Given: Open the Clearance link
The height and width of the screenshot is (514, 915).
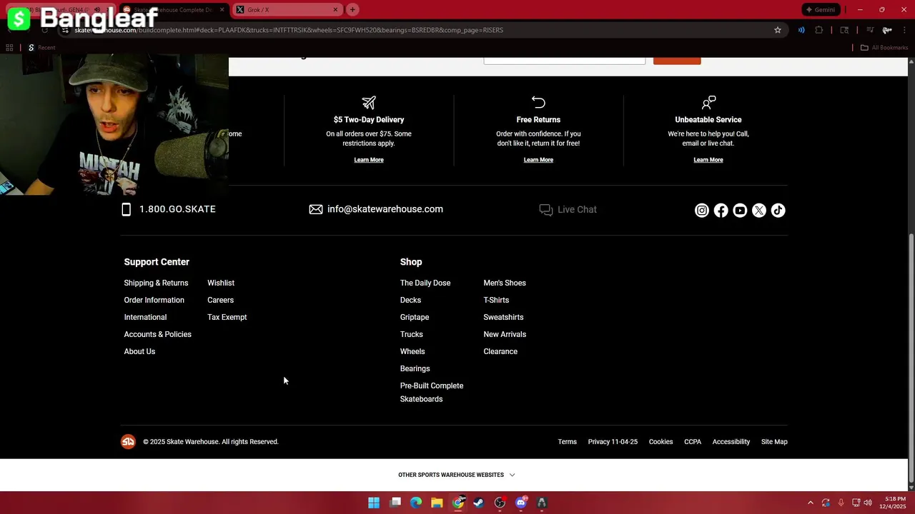Looking at the screenshot, I should [x=500, y=352].
